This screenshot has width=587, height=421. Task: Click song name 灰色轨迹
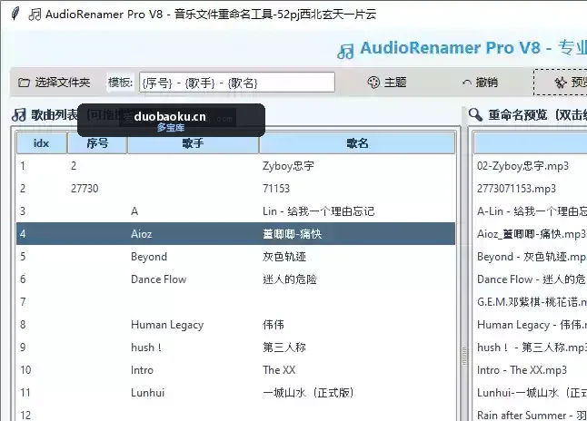[x=284, y=257]
